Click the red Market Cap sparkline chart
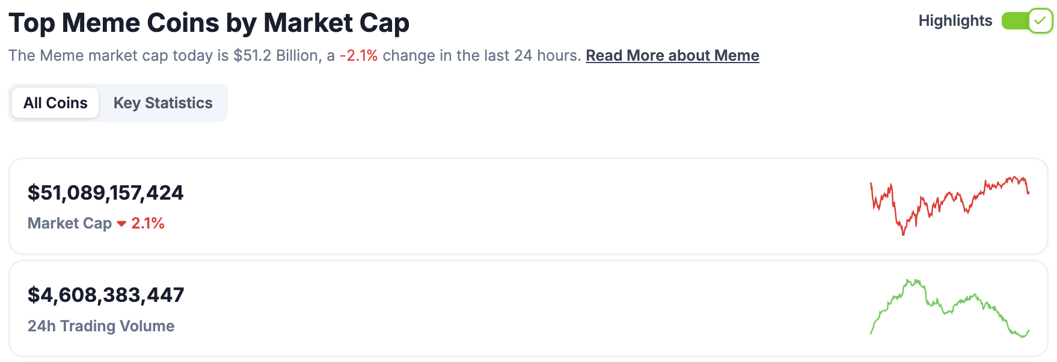The width and height of the screenshot is (1057, 362). [x=949, y=204]
